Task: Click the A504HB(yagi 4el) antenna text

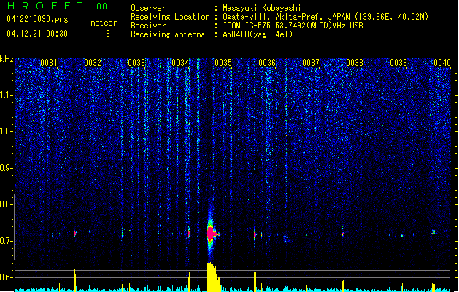Action: (258, 34)
